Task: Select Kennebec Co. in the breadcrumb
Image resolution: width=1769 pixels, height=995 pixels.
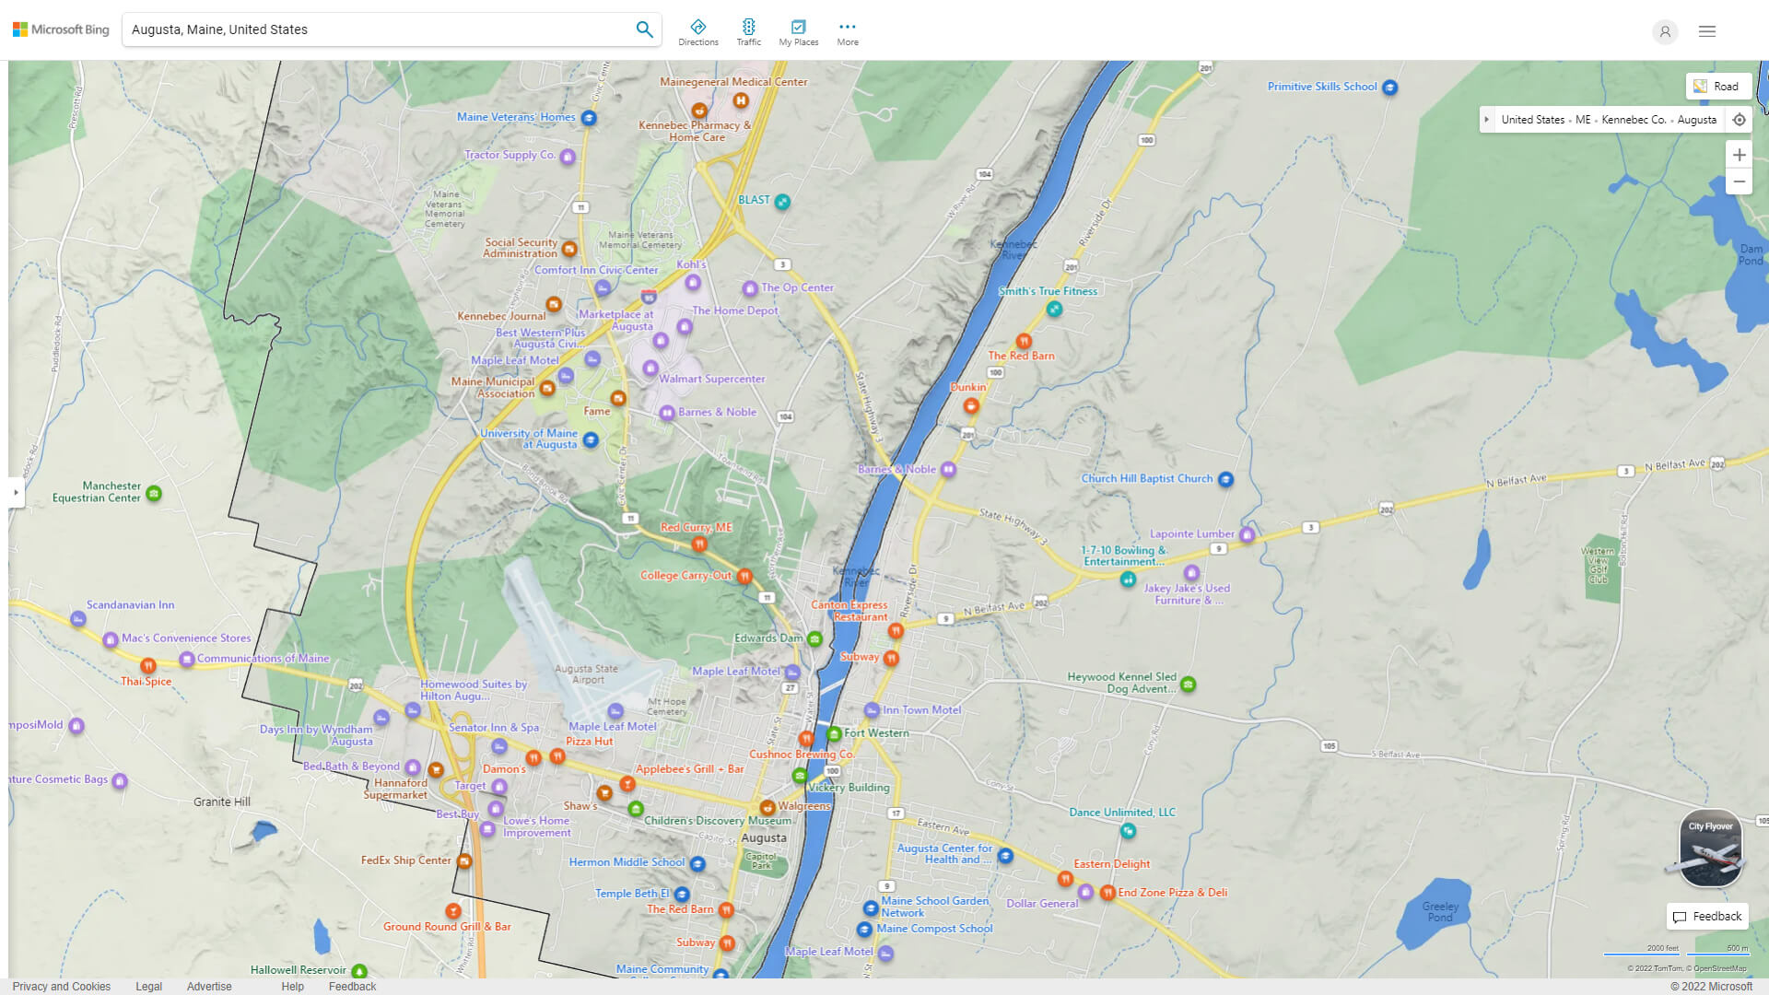Action: [1634, 120]
